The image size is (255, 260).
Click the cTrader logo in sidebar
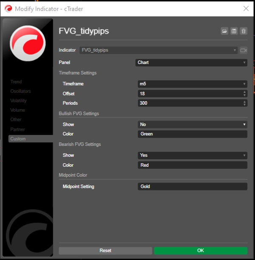(27, 43)
